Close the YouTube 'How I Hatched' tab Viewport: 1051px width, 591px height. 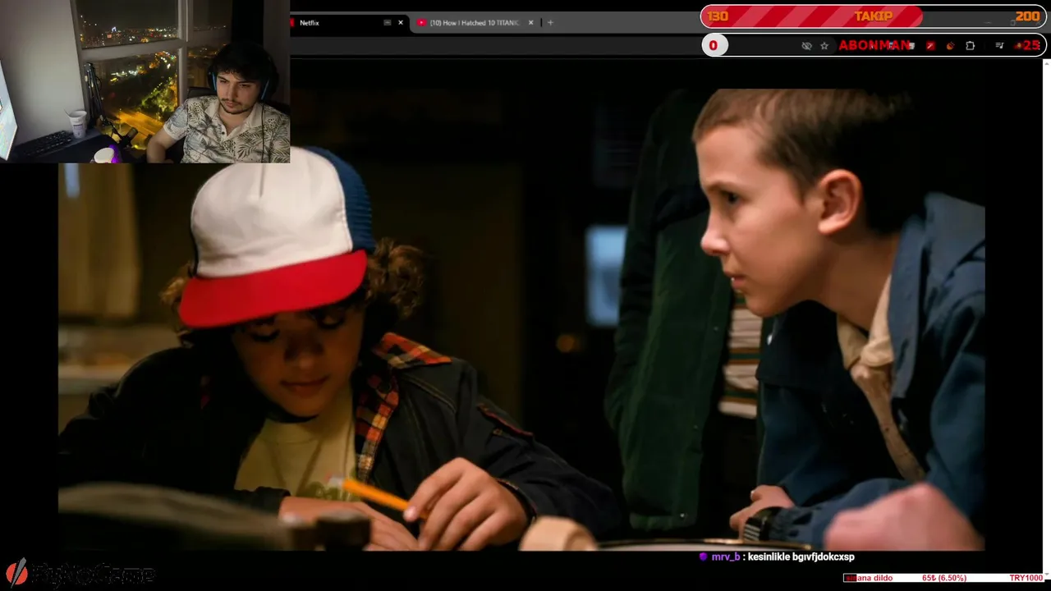point(531,23)
